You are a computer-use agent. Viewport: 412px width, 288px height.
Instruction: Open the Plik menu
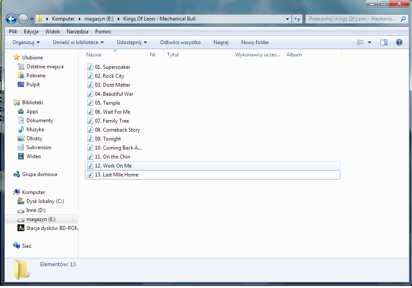(x=13, y=32)
